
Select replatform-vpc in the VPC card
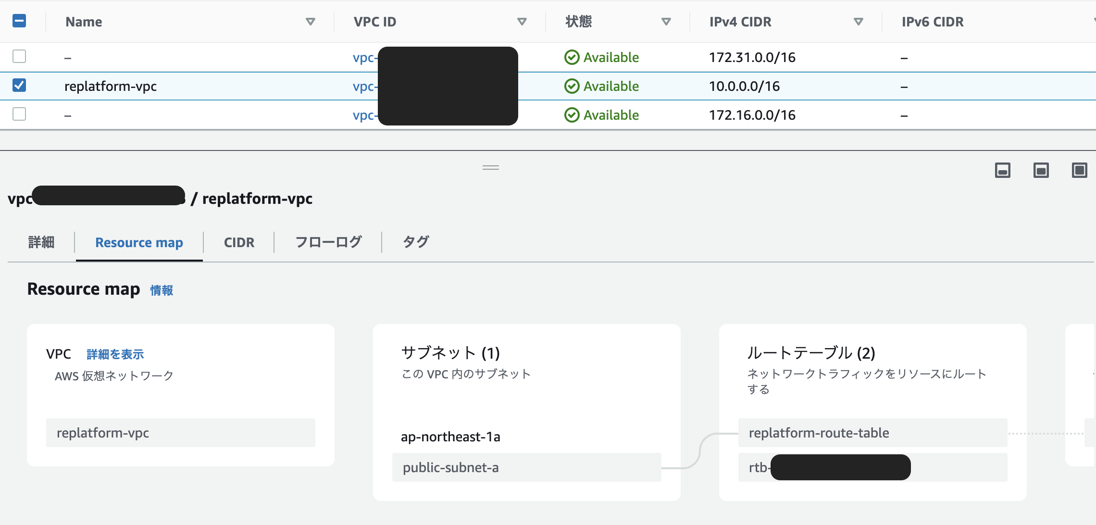pos(181,433)
